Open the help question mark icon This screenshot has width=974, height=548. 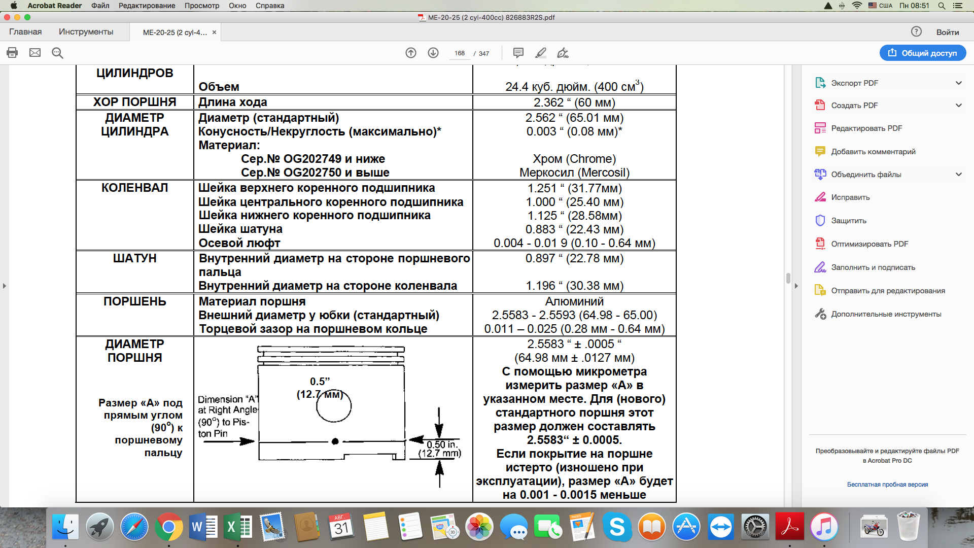[x=916, y=31]
